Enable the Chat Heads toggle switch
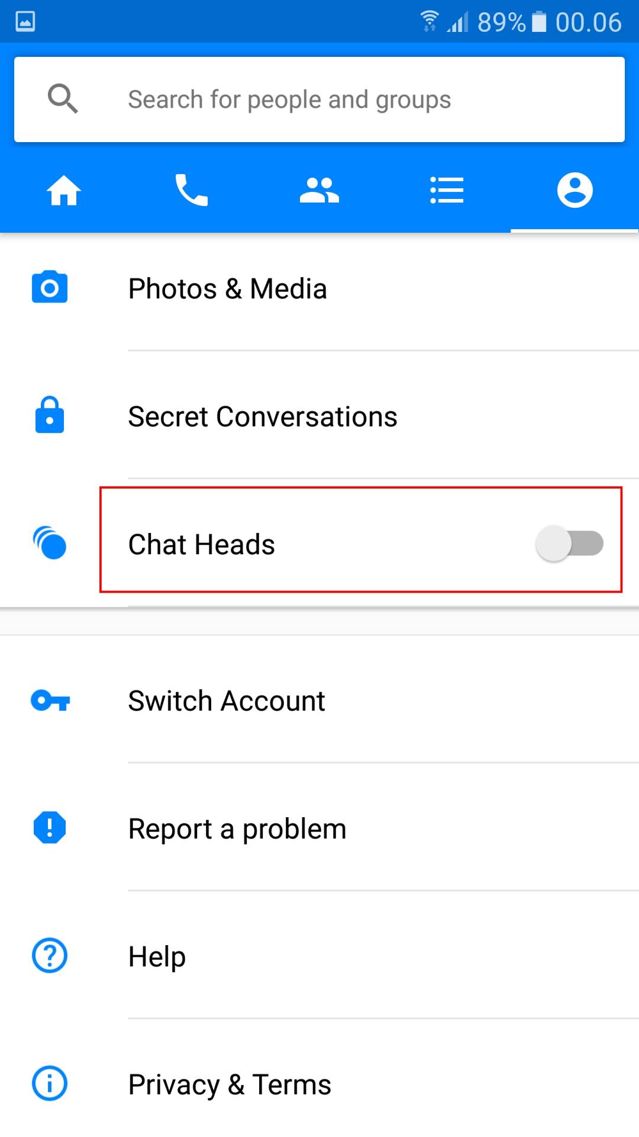This screenshot has height=1137, width=639. [x=569, y=544]
